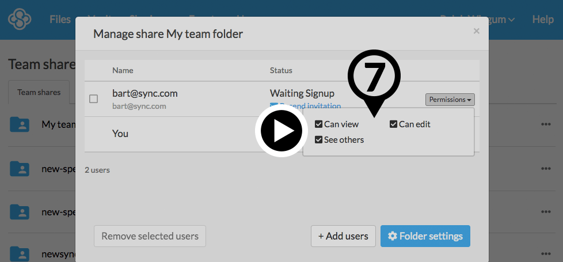The height and width of the screenshot is (262, 563).
Task: Click the My team folder icon
Action: pyautogui.click(x=20, y=124)
